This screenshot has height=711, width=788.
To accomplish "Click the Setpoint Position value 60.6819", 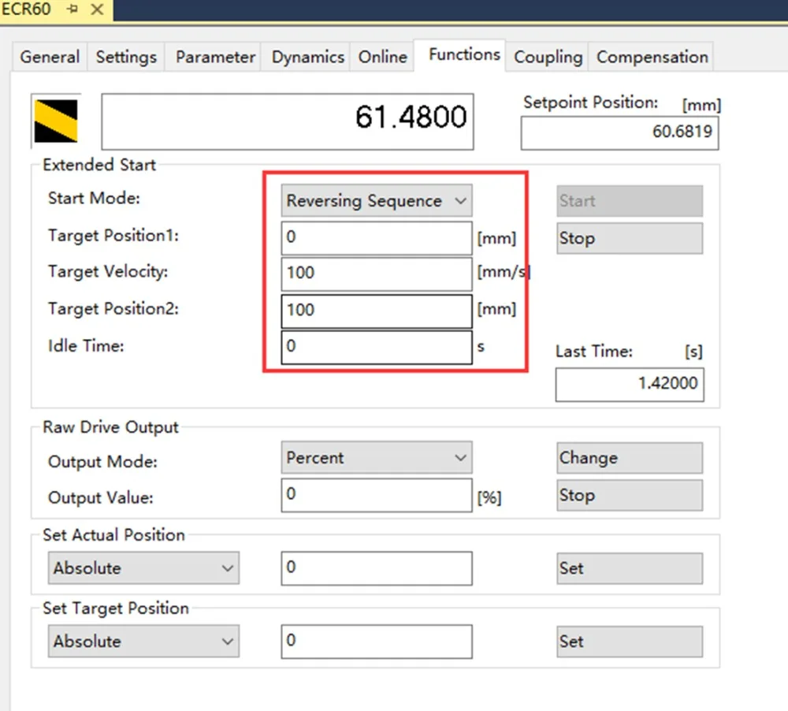I will (619, 132).
